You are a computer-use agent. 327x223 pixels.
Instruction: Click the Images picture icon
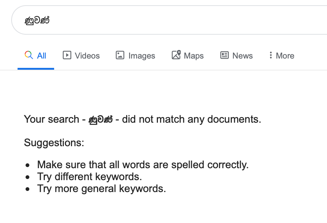(120, 55)
